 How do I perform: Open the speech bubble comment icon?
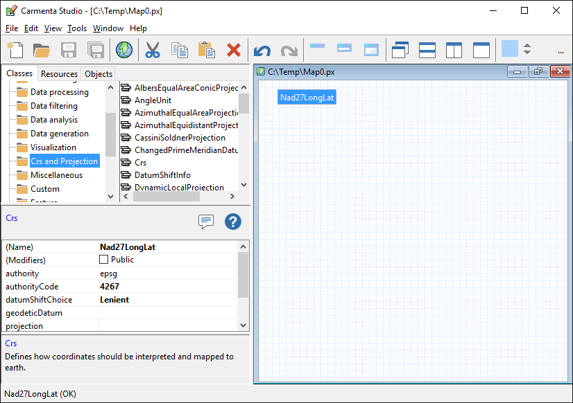tap(206, 222)
